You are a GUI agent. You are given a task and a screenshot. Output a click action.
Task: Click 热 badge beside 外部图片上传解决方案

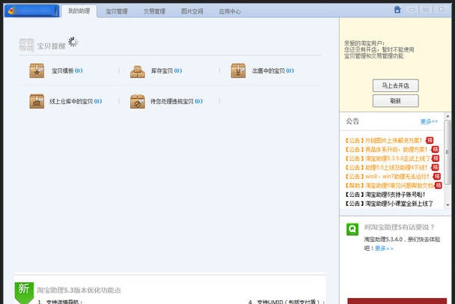pos(430,141)
